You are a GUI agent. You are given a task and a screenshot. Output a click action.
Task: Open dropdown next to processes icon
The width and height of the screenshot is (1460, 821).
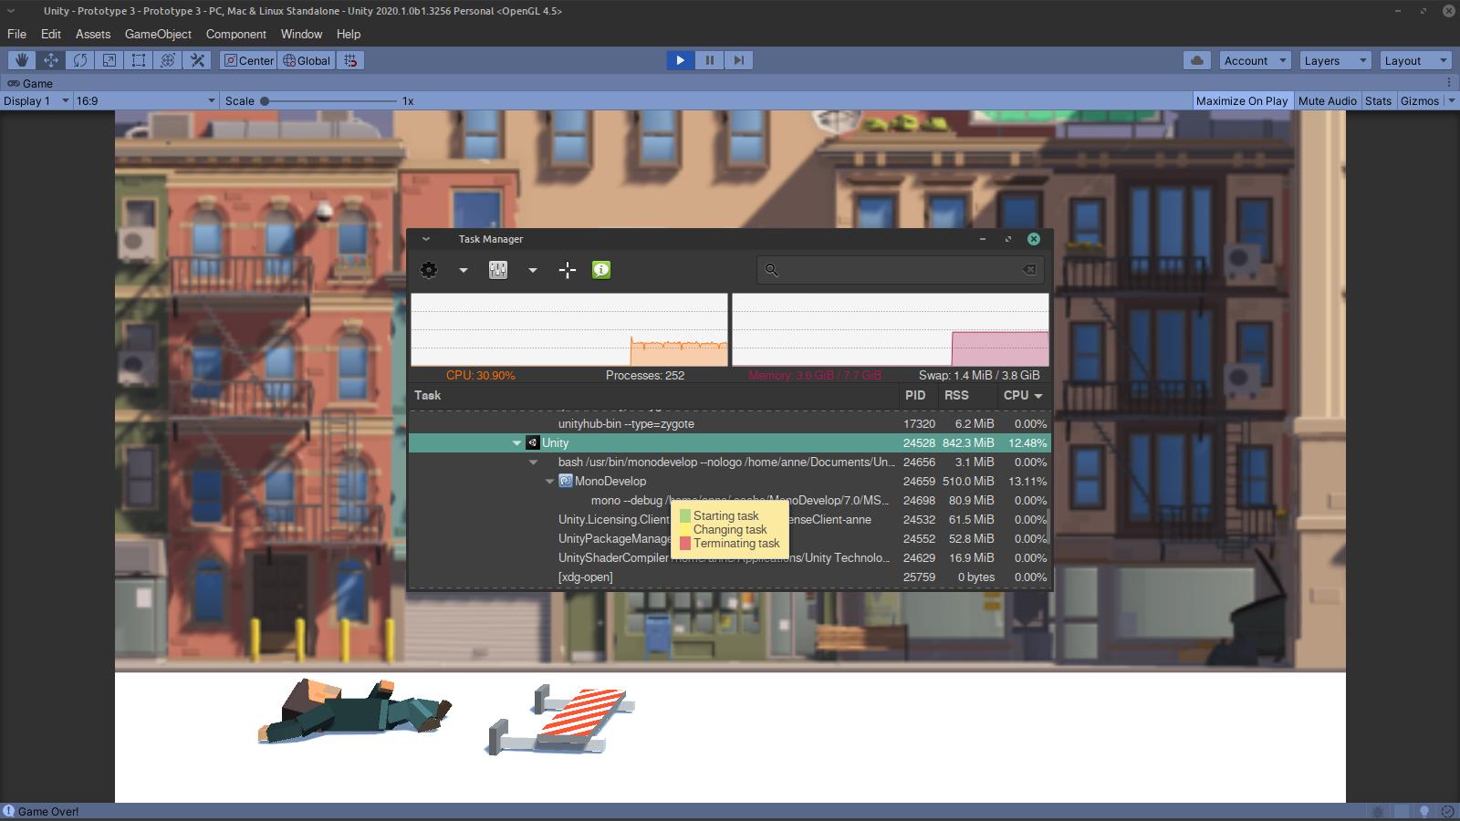tap(533, 270)
